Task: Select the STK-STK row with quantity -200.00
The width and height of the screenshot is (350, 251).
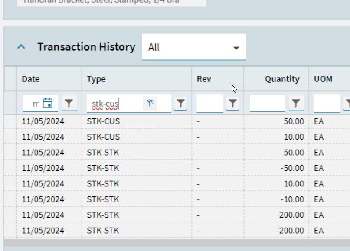Action: click(177, 231)
